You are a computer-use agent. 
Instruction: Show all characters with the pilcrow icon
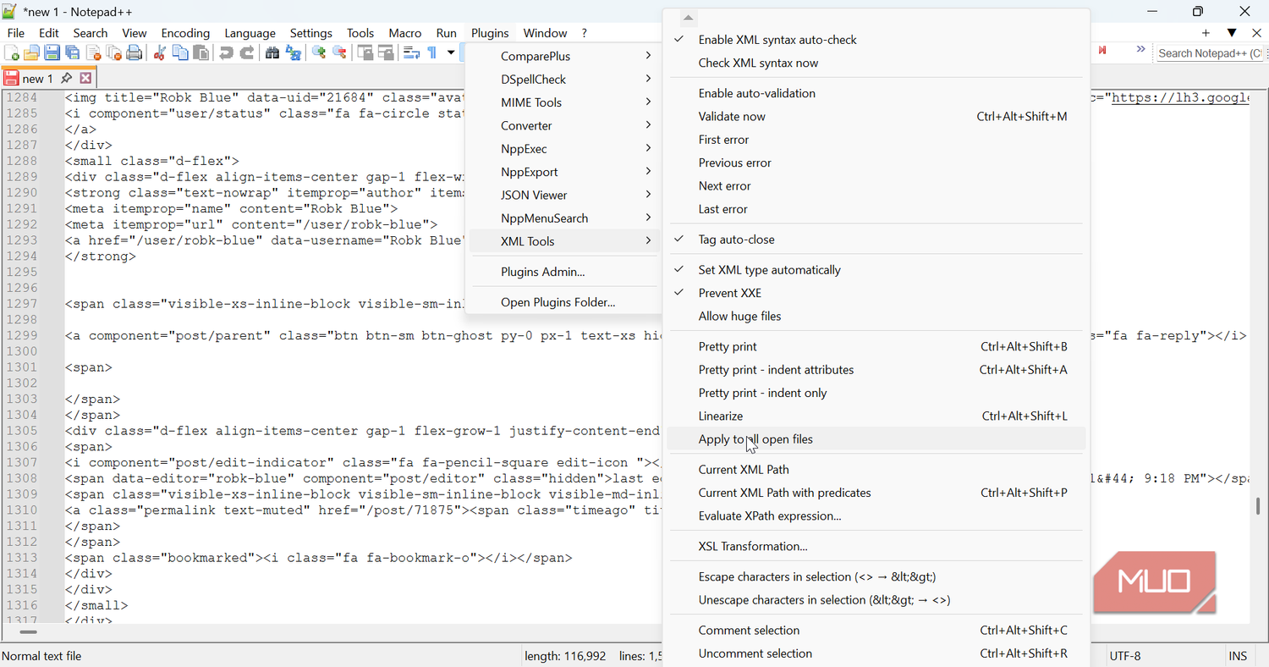(x=432, y=52)
